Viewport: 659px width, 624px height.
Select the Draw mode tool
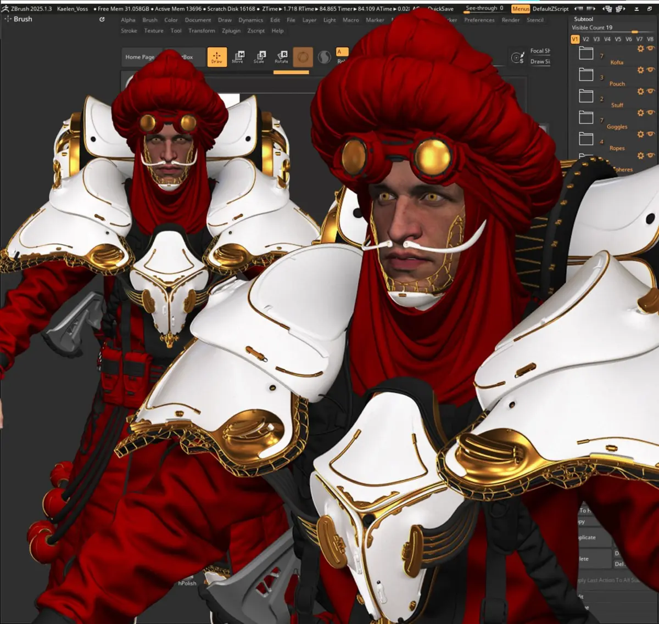216,57
